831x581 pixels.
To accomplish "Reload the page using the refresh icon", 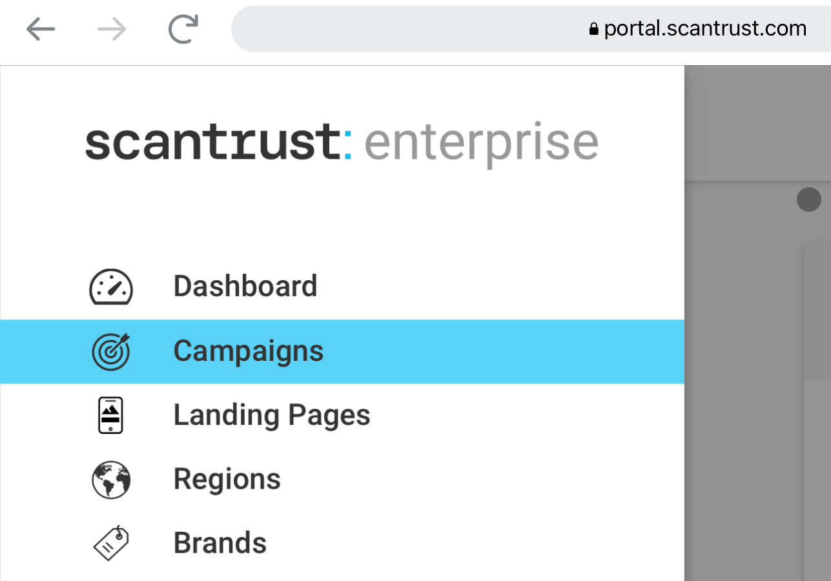I will 183,28.
